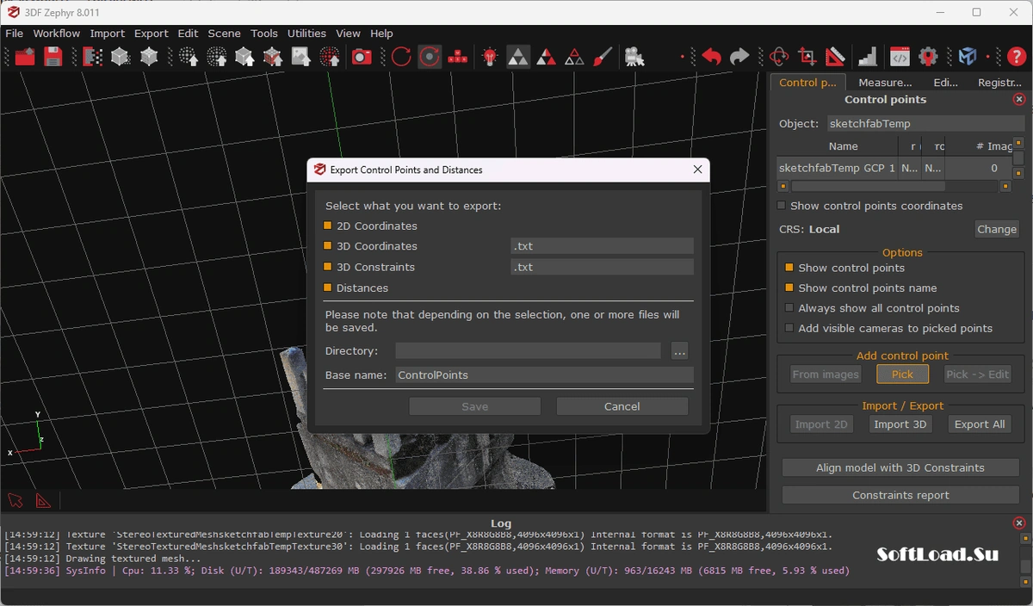
Task: Undo with the red back arrow
Action: point(711,57)
